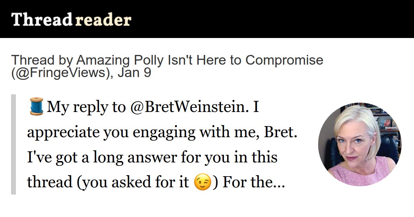The height and width of the screenshot is (217, 414).
Task: Click the truncated "For the…" text
Action: (x=254, y=182)
